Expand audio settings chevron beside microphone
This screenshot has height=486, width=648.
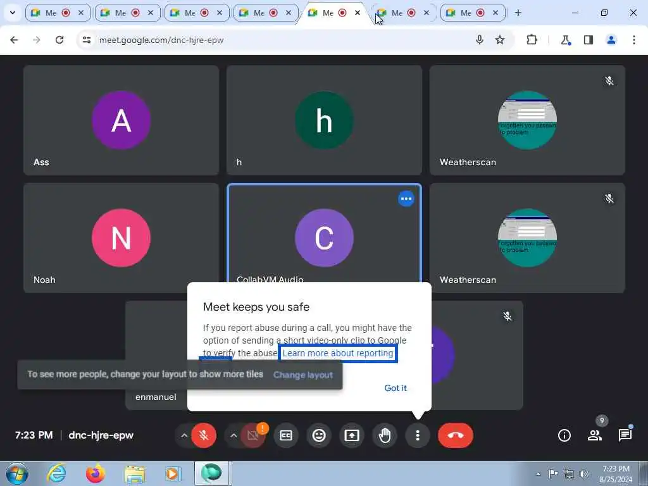184,435
